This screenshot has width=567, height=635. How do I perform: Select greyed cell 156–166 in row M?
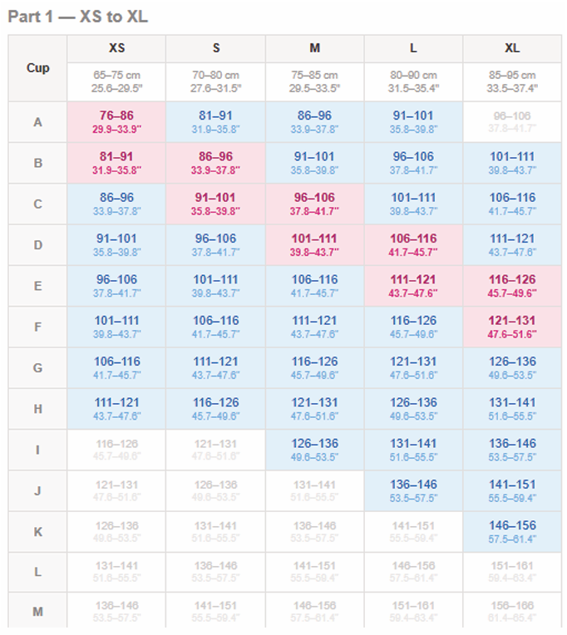click(x=512, y=611)
